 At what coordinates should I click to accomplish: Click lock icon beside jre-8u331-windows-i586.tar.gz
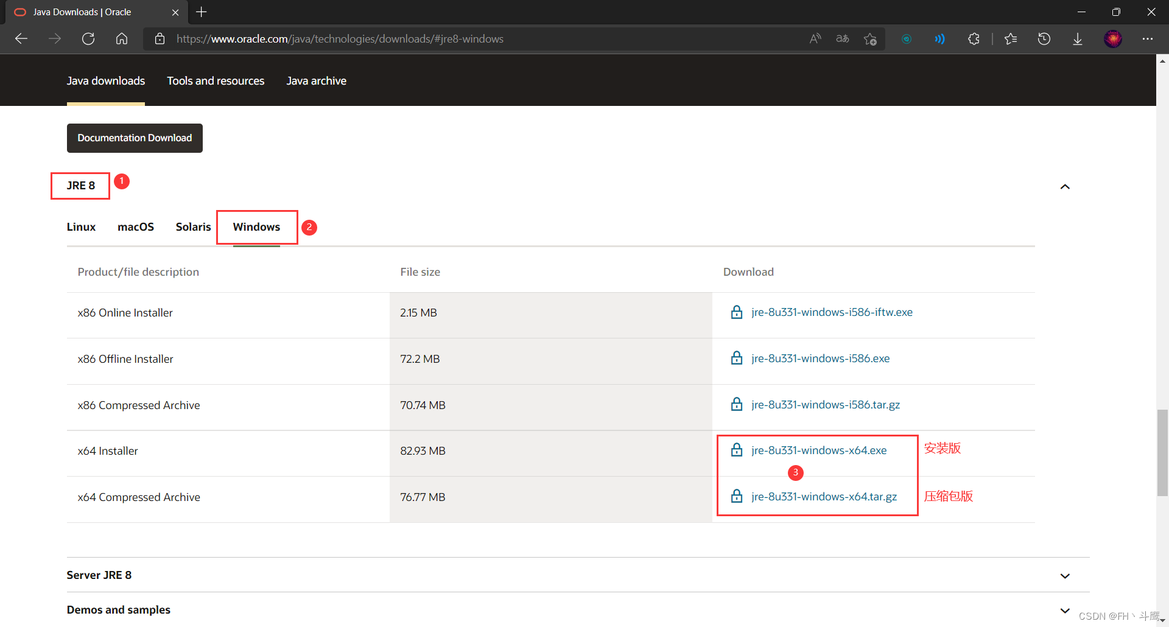pyautogui.click(x=737, y=404)
